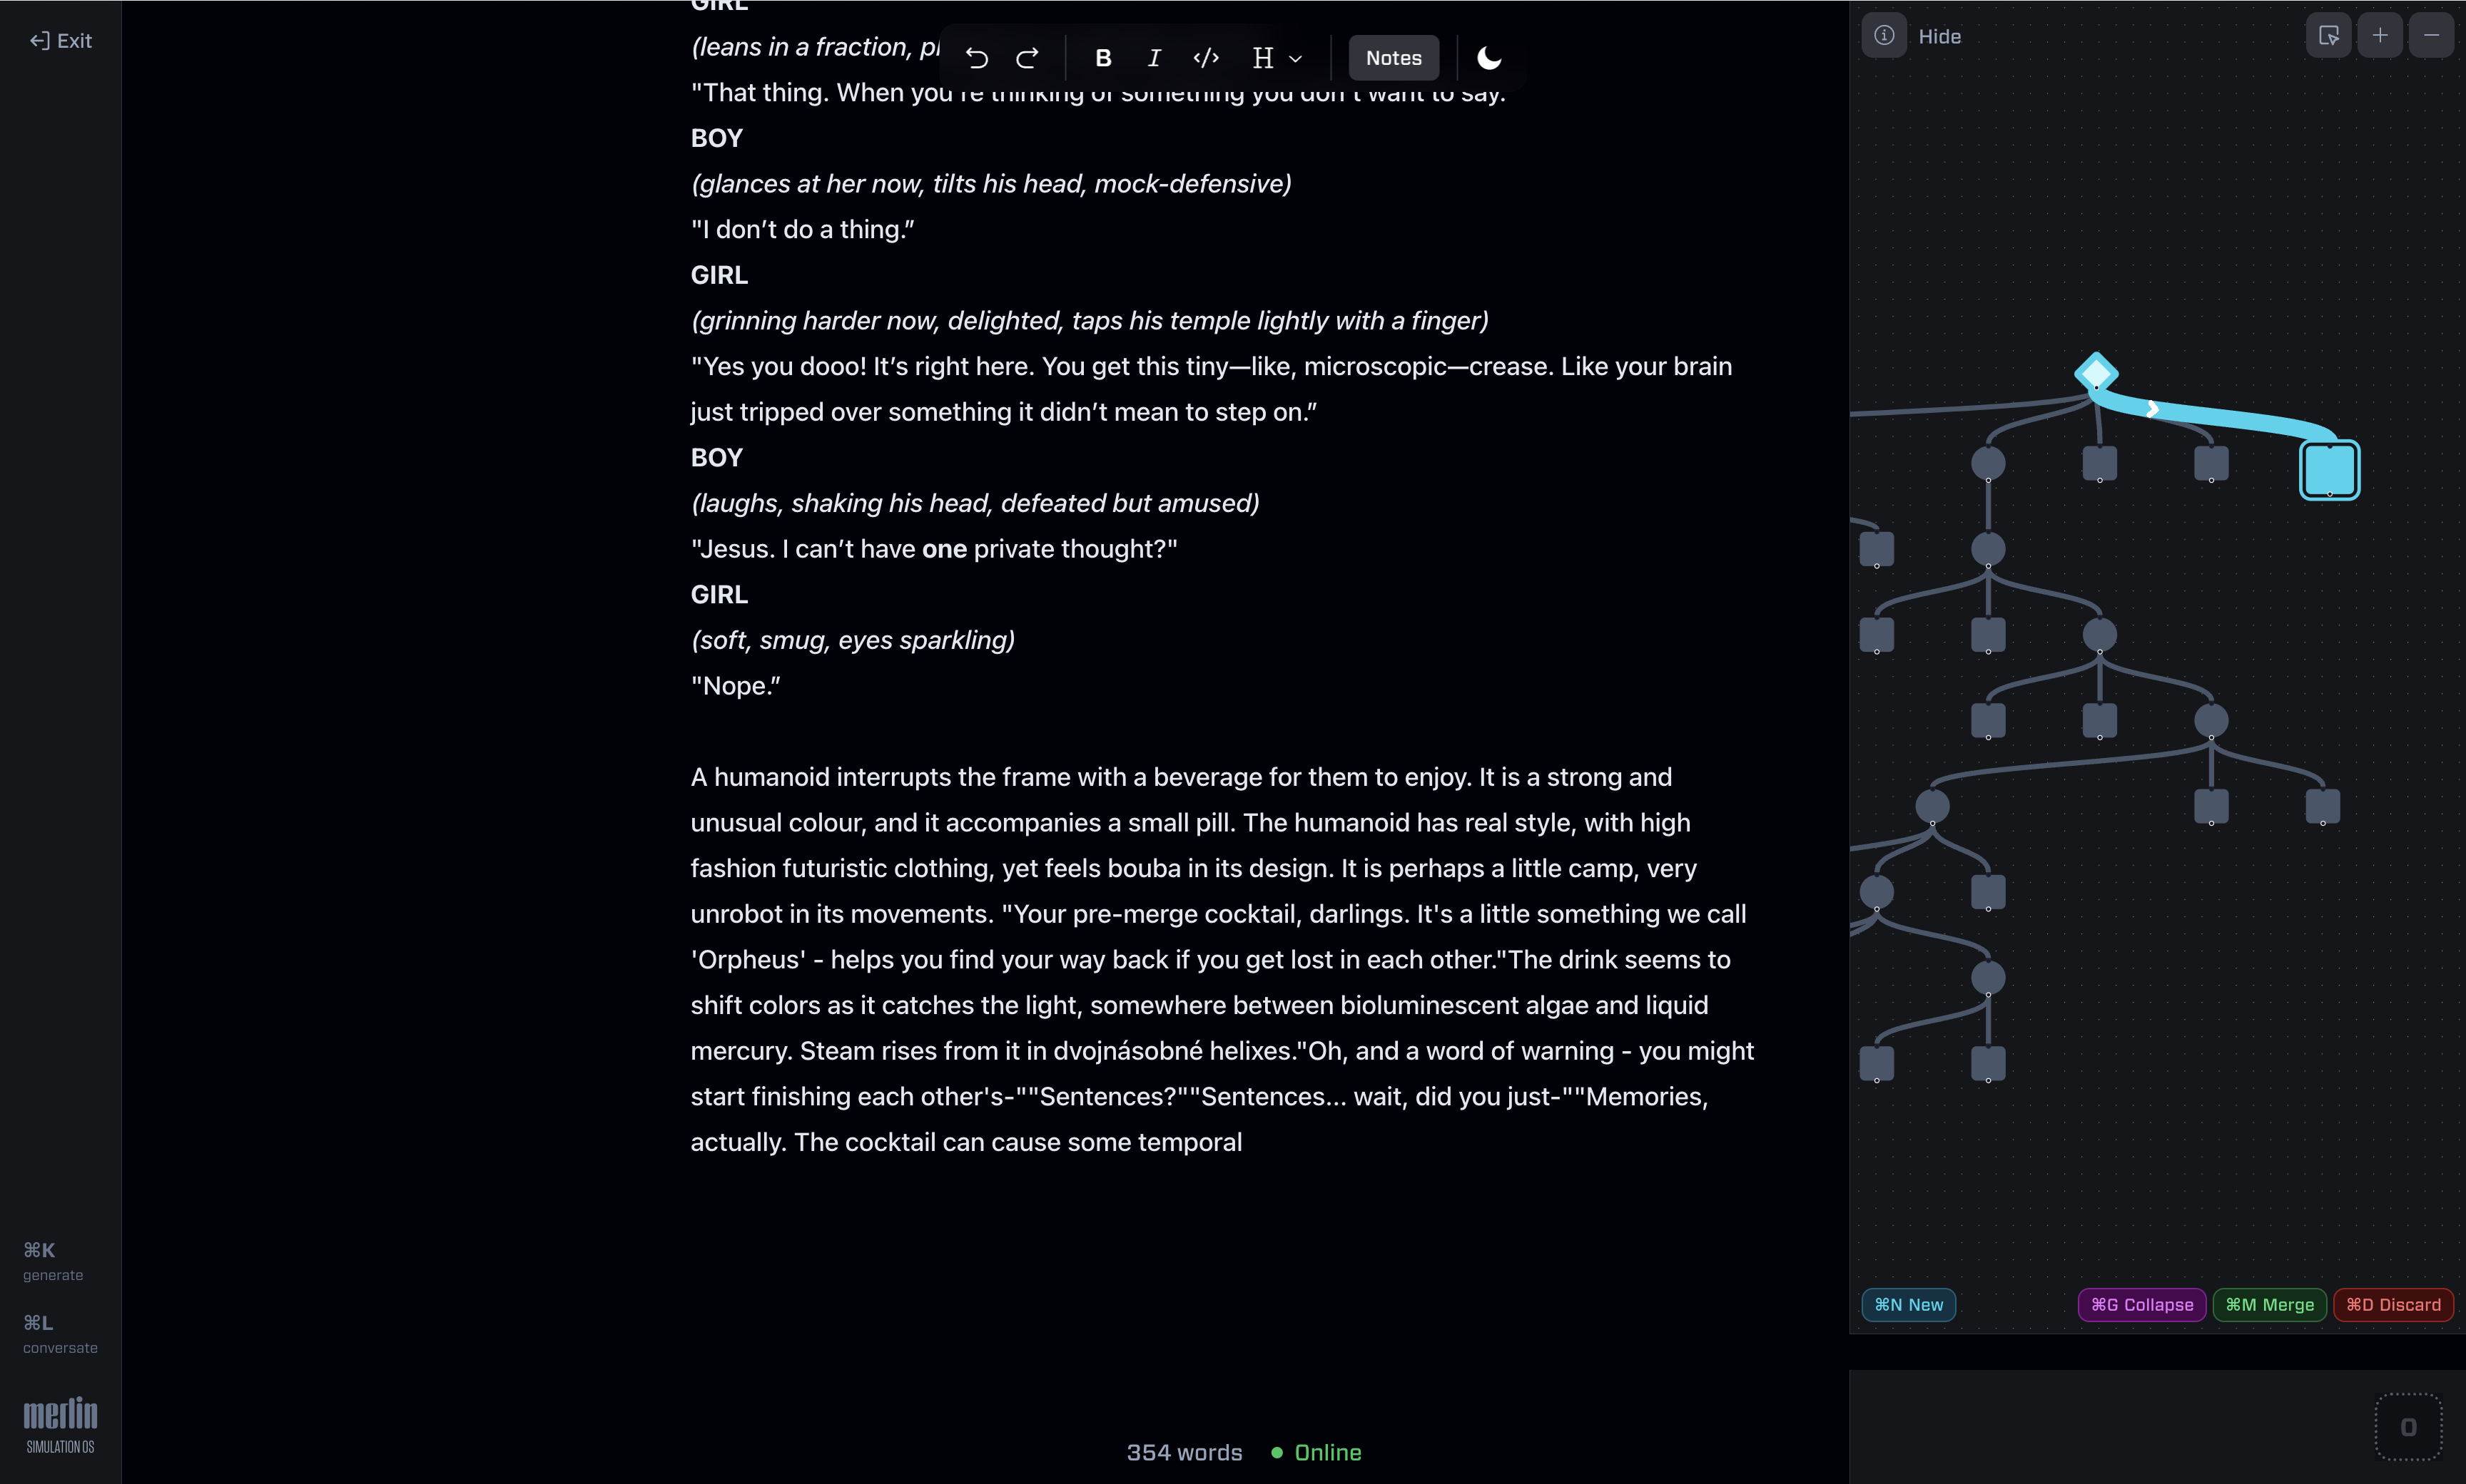Click the paragraph starting "A humanoid interrupts"
Screen dimensions: 2466x1484
click(1222, 959)
